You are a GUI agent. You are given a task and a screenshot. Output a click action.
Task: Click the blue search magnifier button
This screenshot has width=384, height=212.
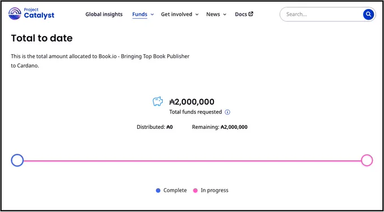click(368, 15)
